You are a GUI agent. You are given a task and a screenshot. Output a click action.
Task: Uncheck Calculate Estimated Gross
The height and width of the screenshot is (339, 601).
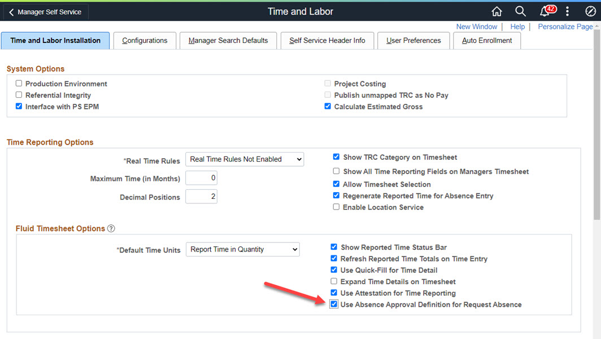point(328,107)
